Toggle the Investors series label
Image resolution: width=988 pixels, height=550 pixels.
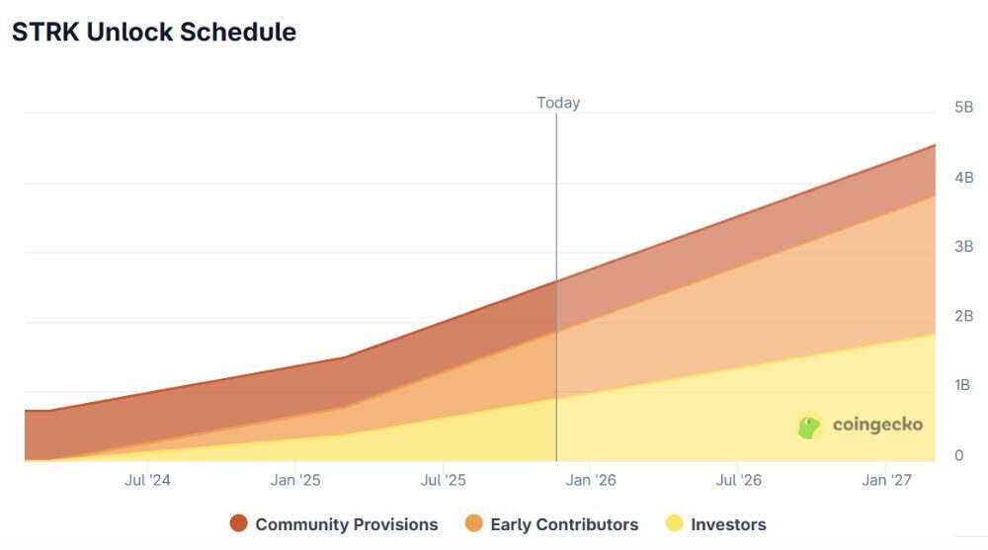click(x=728, y=524)
